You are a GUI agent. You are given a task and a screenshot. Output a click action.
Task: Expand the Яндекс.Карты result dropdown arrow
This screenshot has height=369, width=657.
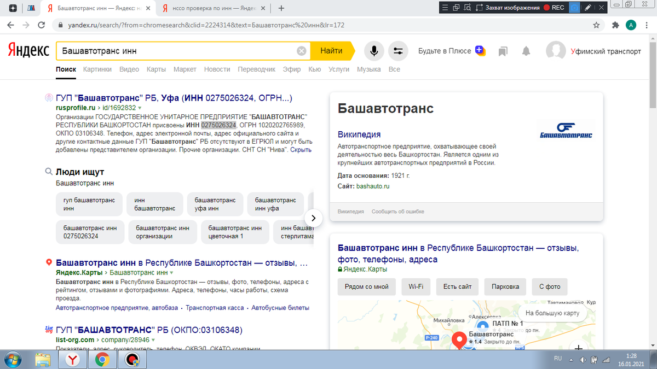[x=171, y=272]
